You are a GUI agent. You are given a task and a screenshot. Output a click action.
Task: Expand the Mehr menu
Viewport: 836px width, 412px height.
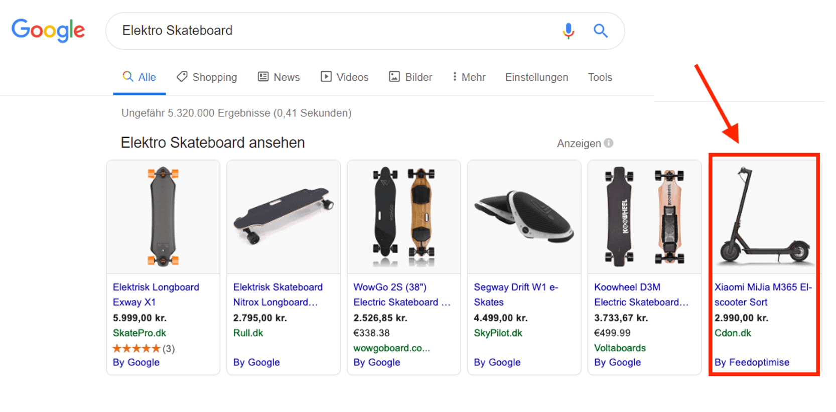click(469, 77)
